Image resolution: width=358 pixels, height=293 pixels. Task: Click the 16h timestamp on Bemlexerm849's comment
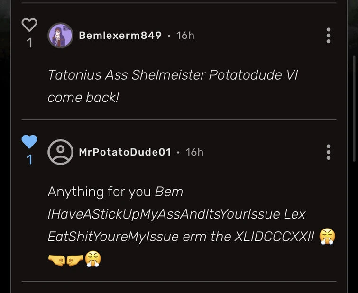click(x=185, y=36)
